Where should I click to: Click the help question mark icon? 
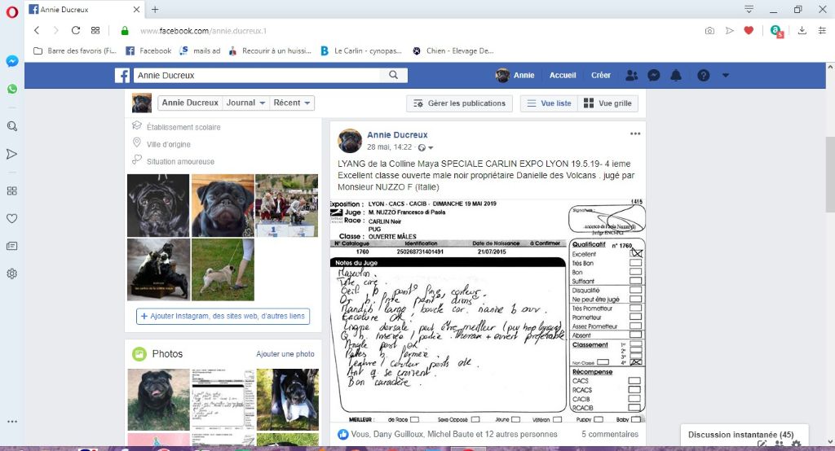coord(703,76)
